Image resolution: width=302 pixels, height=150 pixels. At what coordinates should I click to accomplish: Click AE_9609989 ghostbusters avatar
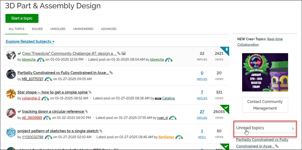point(11,113)
